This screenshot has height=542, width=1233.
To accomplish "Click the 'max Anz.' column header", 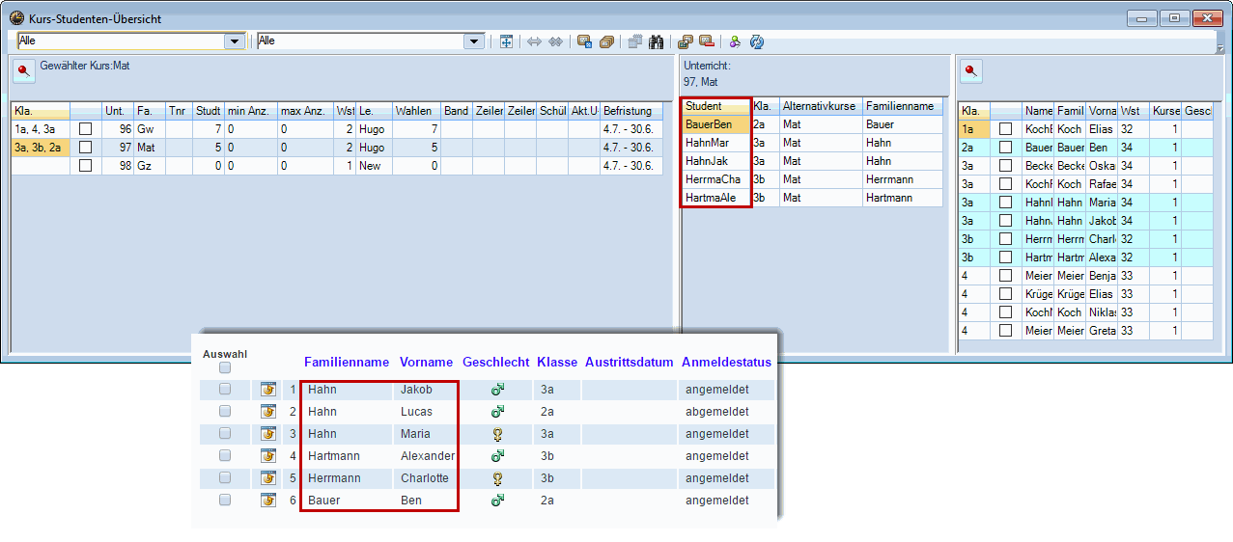I will 305,111.
